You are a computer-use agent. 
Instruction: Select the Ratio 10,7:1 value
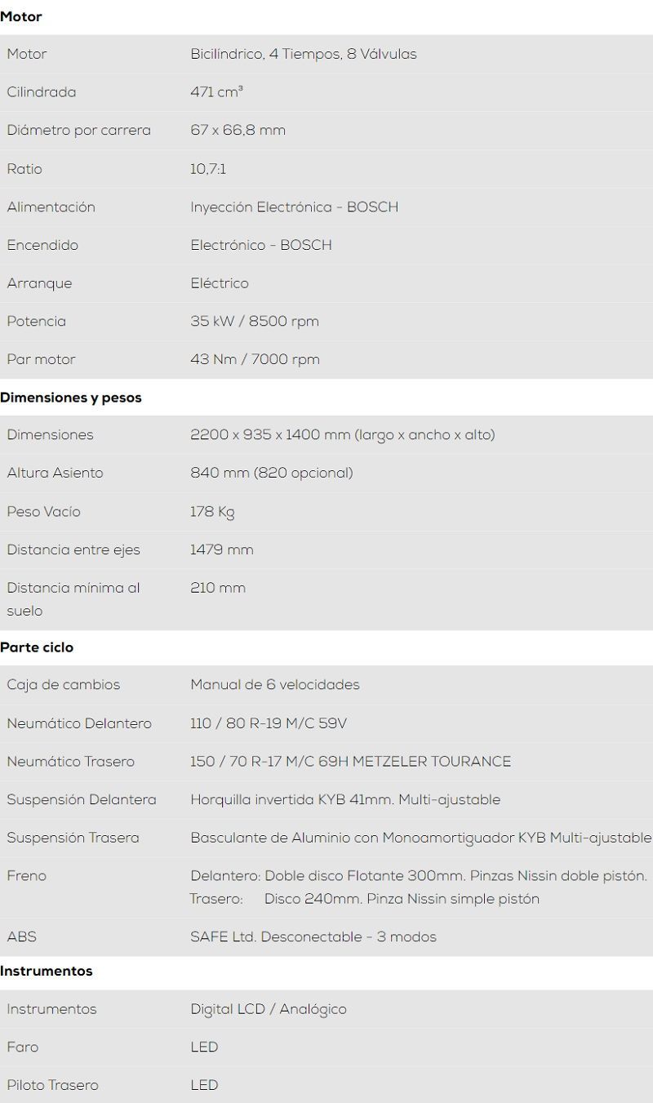[208, 169]
